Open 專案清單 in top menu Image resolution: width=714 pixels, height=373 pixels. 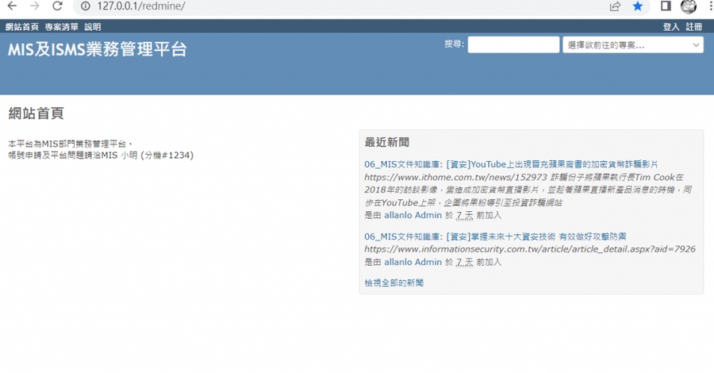[x=61, y=27]
